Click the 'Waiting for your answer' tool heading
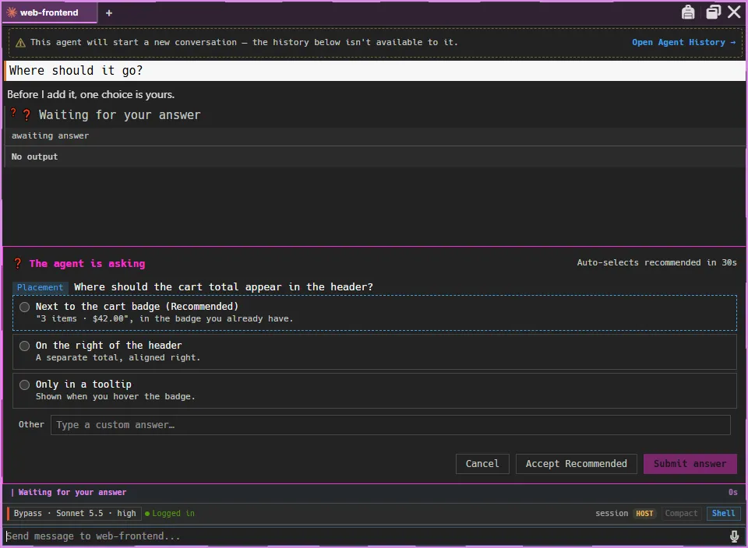Viewport: 748px width, 548px height. 119,115
